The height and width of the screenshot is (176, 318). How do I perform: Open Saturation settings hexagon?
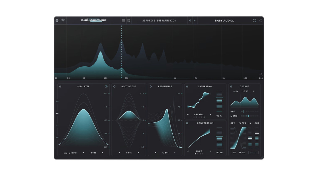pyautogui.click(x=187, y=87)
